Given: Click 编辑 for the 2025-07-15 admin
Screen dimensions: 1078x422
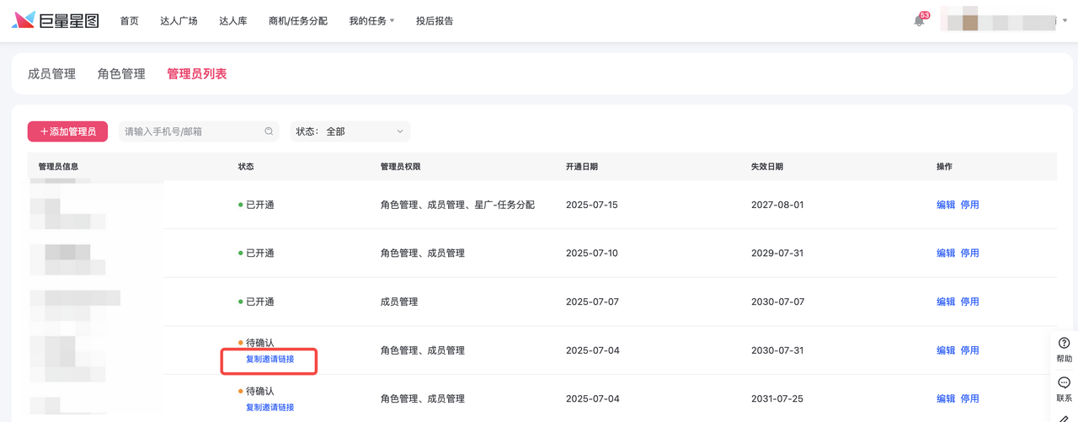Looking at the screenshot, I should tap(946, 205).
